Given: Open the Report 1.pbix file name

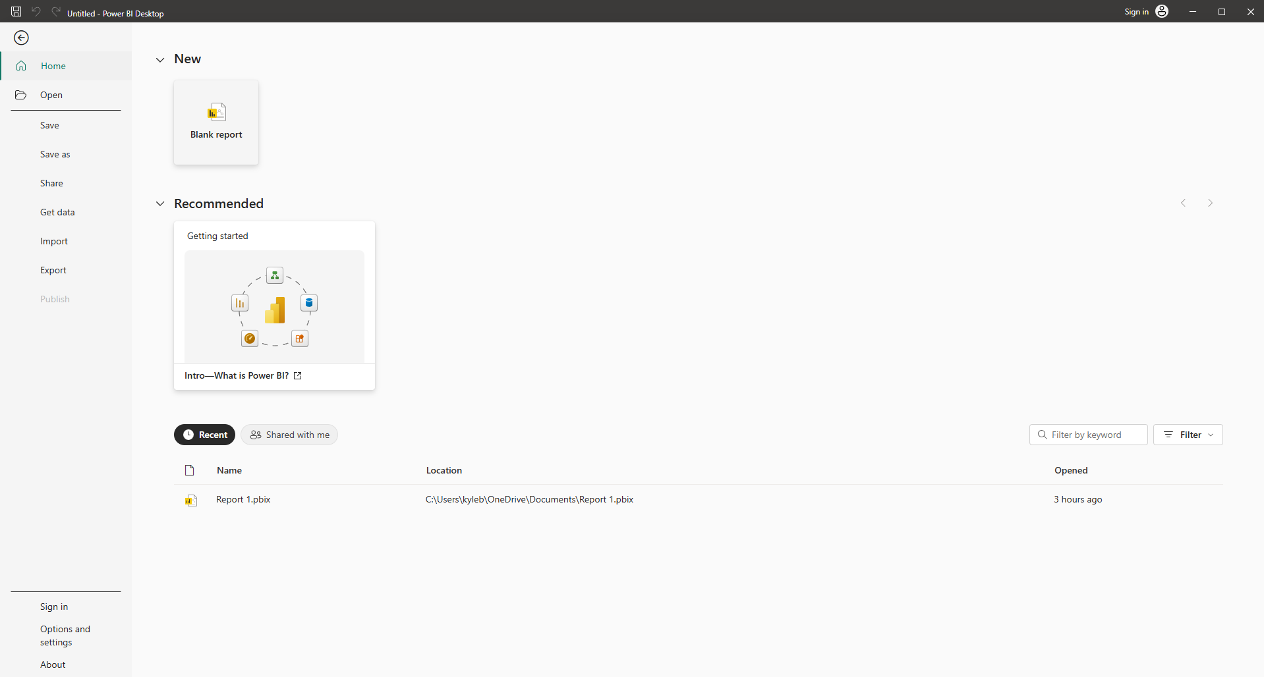Looking at the screenshot, I should point(243,499).
